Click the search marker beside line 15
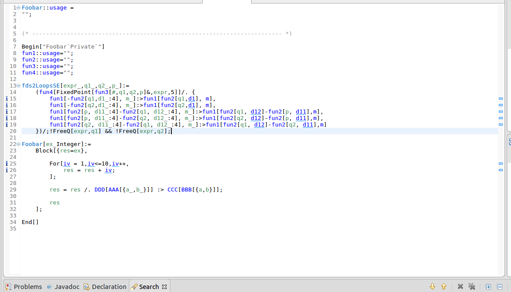 click(6, 98)
